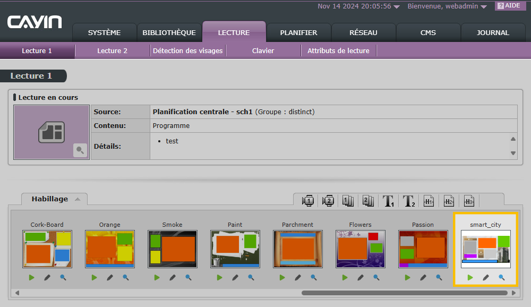Screen dimensions: 531x307
Task: Collapse the Habillage panel
Action: tap(78, 199)
